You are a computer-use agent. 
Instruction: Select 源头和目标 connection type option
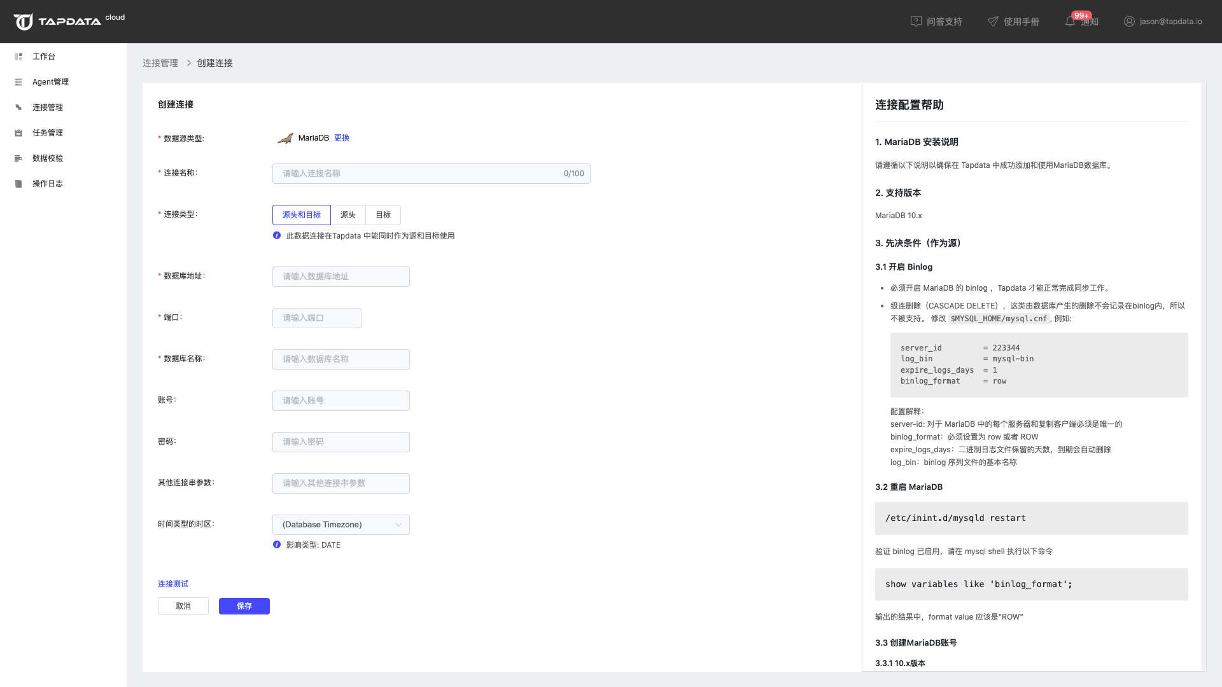[x=302, y=215]
